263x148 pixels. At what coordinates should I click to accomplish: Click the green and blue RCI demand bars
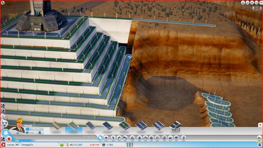pyautogui.click(x=130, y=145)
